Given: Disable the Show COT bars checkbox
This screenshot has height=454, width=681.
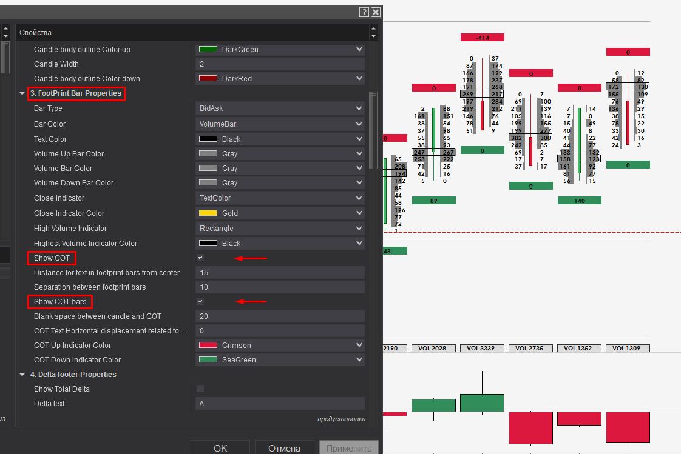Looking at the screenshot, I should point(200,302).
